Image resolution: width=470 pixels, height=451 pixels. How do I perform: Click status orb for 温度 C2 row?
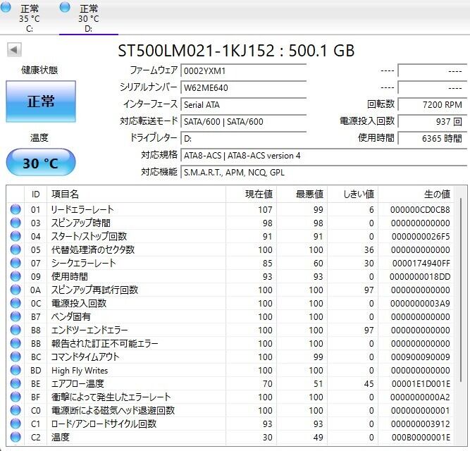(x=16, y=437)
